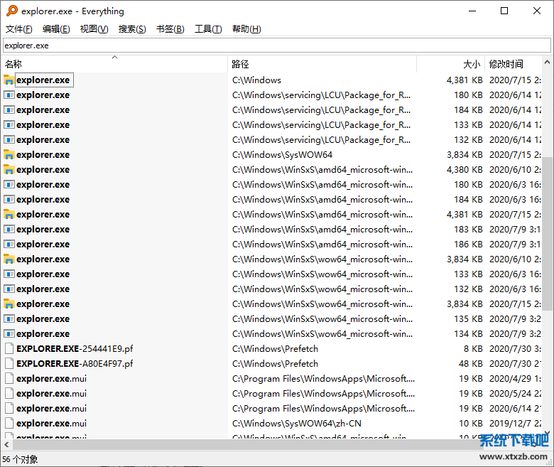
Task: Click file icon of EXPLORER.EXE-254441E9.pf
Action: [9, 349]
